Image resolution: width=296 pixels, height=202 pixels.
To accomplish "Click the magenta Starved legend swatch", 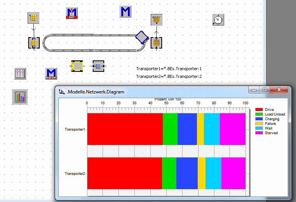I will click(259, 133).
